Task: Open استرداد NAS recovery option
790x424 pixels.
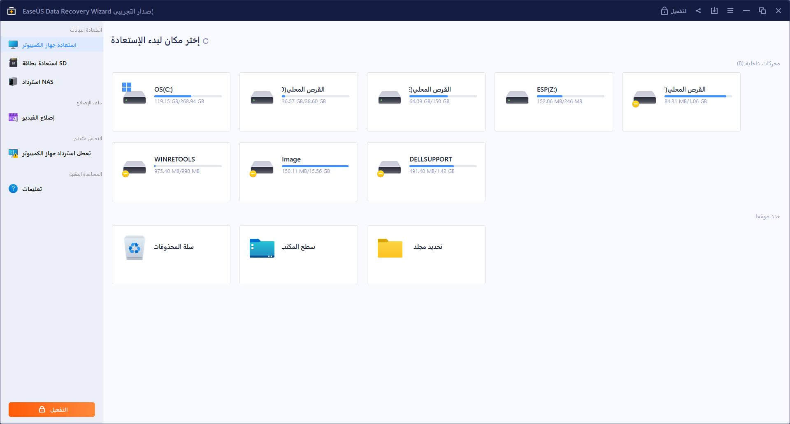Action: pyautogui.click(x=38, y=82)
